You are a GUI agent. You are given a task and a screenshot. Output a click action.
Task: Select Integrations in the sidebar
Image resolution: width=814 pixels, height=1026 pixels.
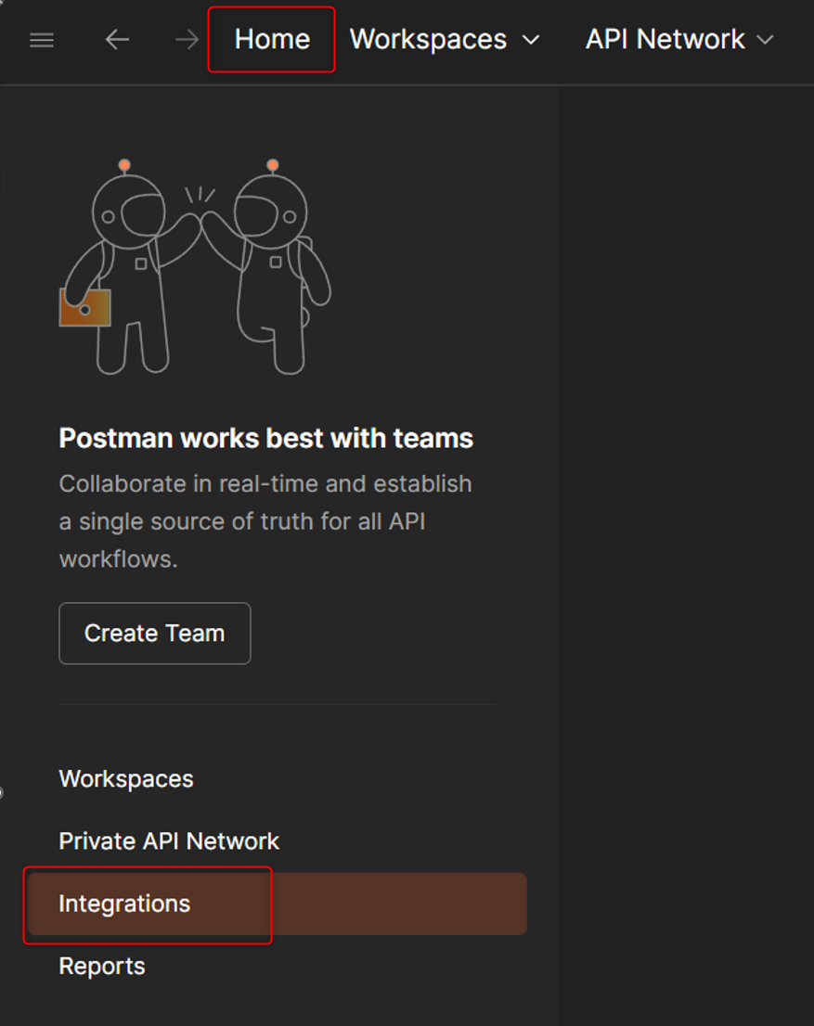[x=277, y=904]
